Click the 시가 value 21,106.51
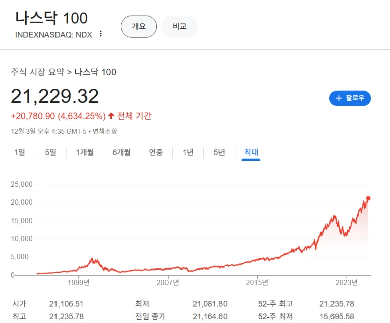Image resolution: width=390 pixels, height=323 pixels. (x=66, y=304)
